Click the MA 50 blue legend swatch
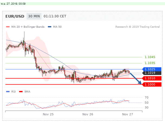 click(x=50, y=27)
